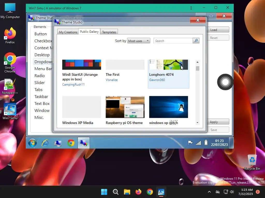This screenshot has width=265, height=198.
Task: Click the gallery scrollbar up arrow
Action: point(197,62)
